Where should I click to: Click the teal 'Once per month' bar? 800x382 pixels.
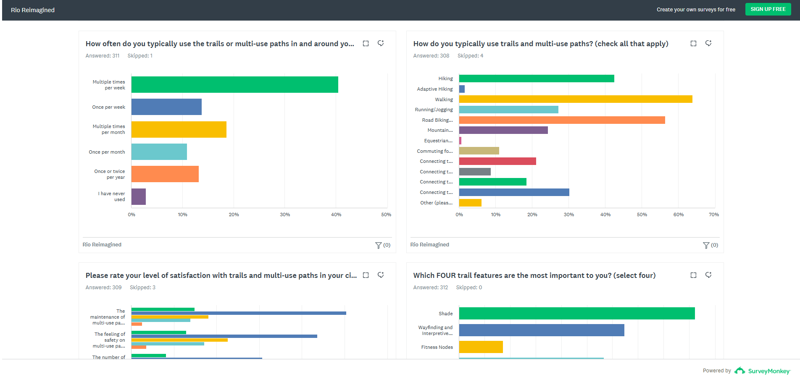click(159, 152)
